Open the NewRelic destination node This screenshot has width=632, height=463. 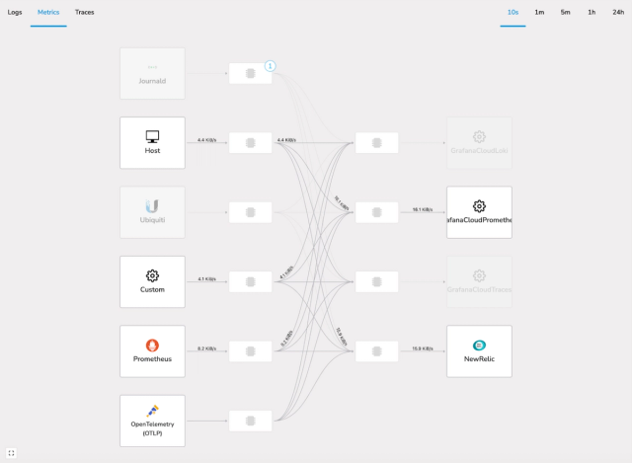tap(479, 351)
